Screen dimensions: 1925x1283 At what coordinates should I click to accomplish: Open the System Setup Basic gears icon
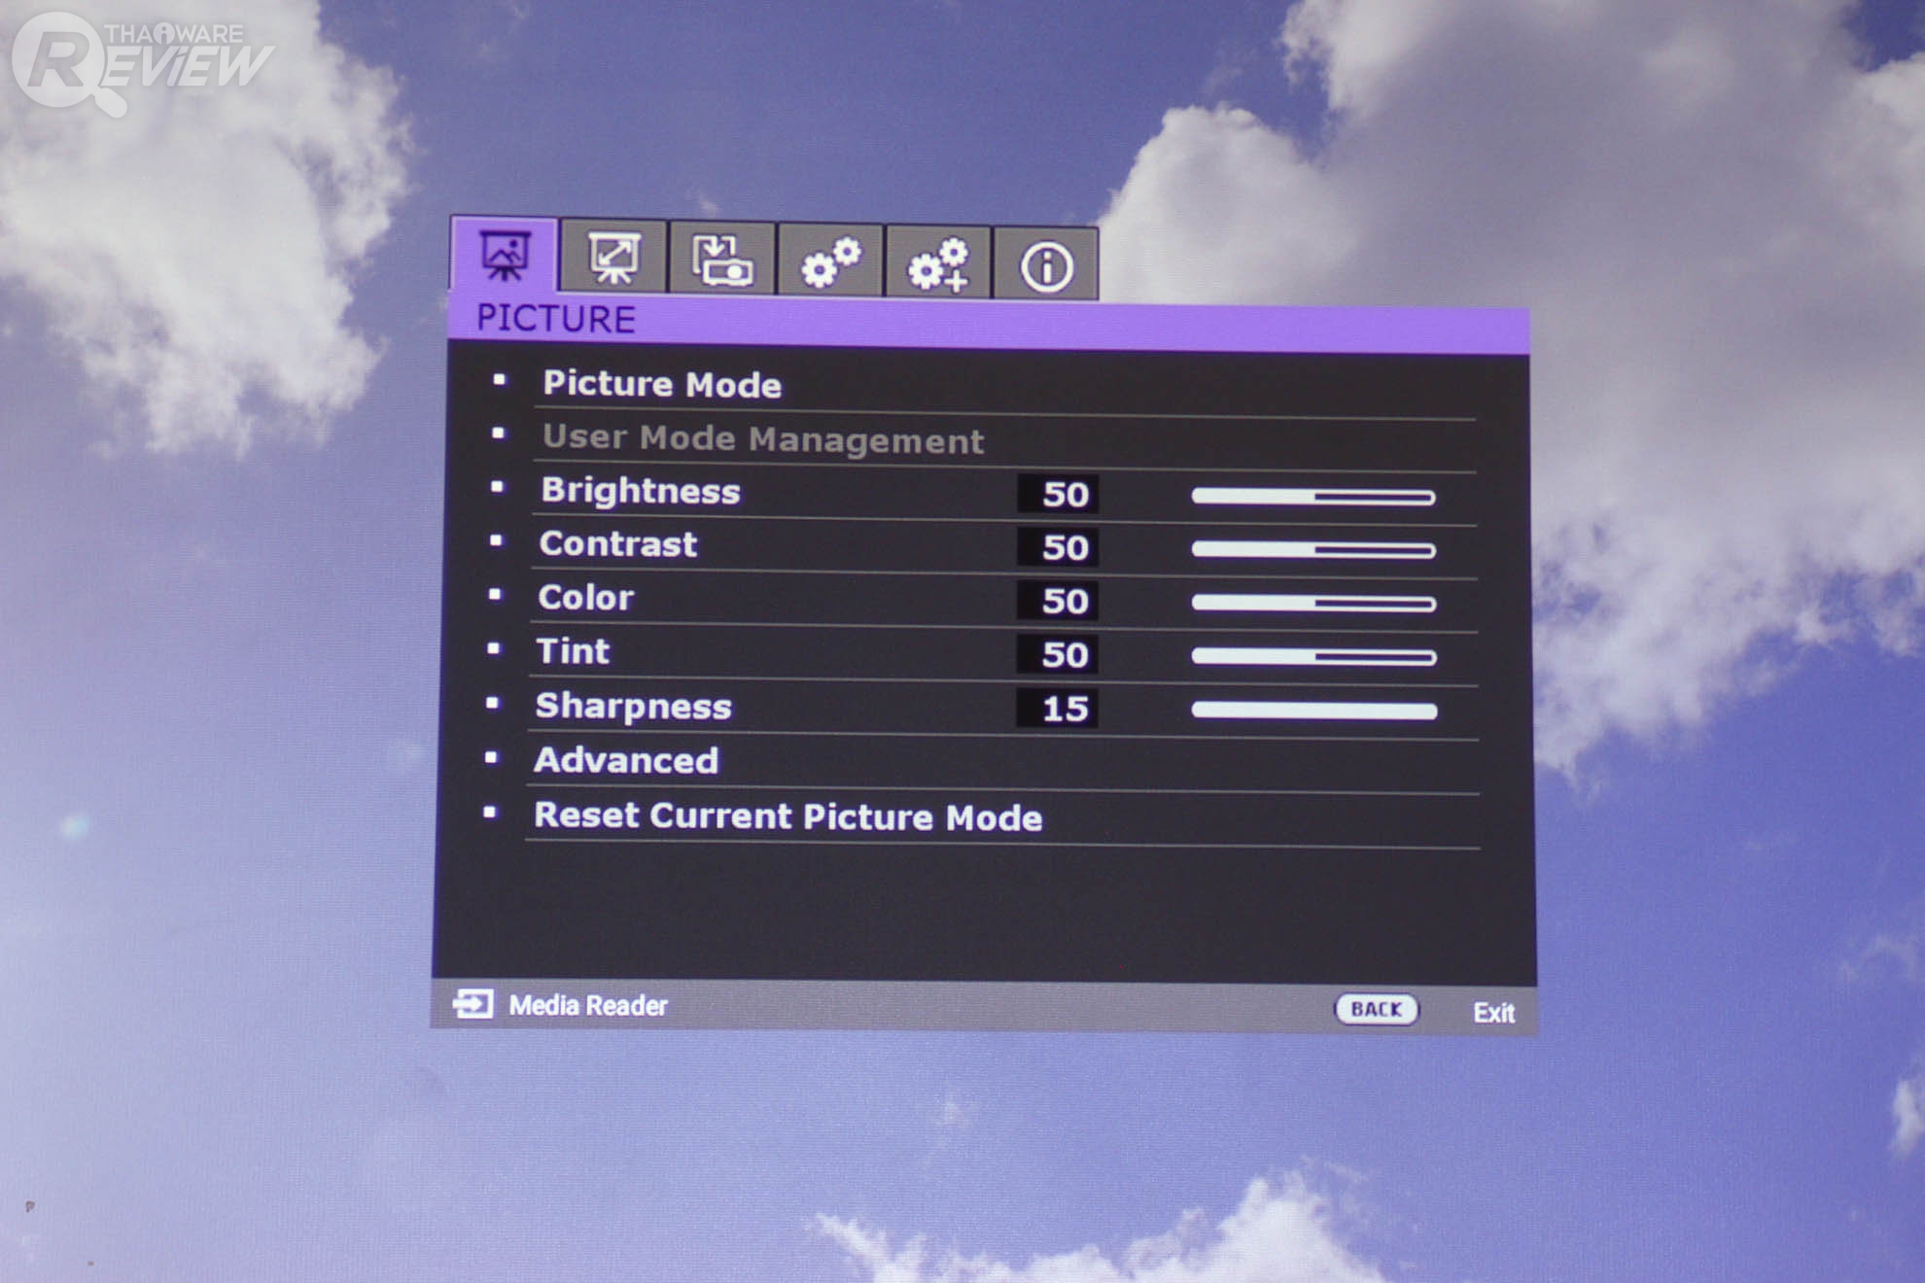830,262
